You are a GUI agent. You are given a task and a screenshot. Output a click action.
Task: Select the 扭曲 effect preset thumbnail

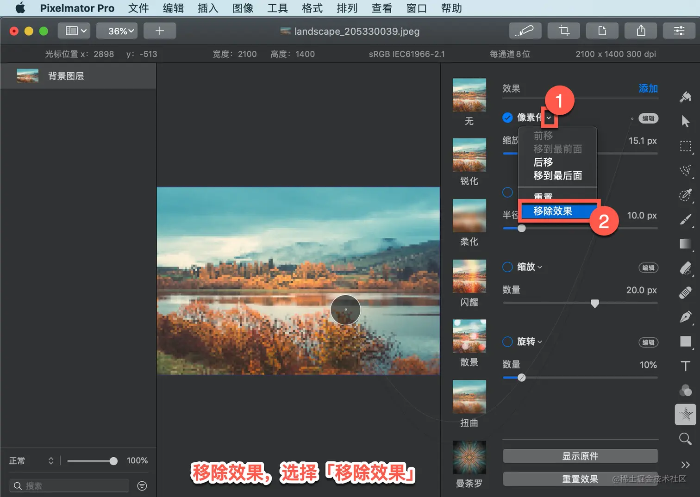(469, 397)
